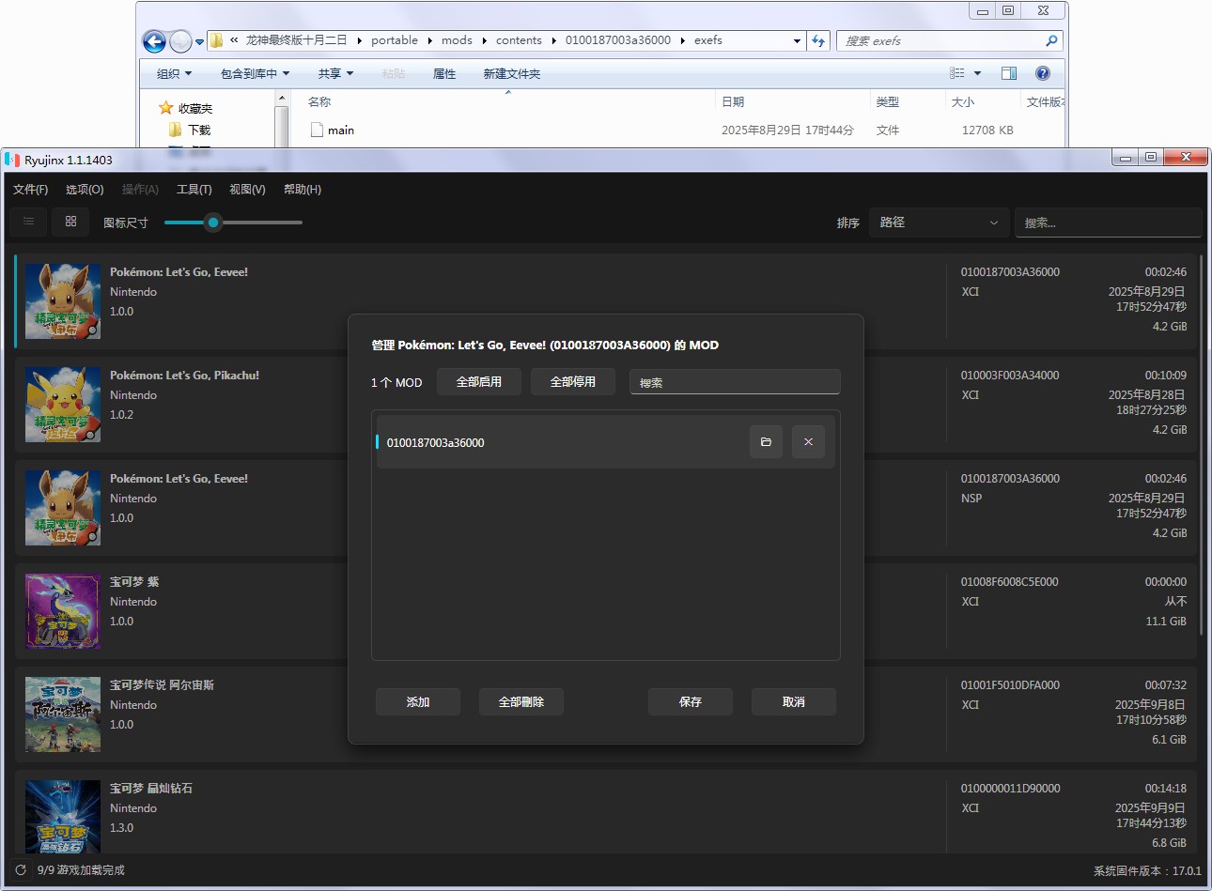Open the 文件(F) menu in Ryujinx

[30, 190]
